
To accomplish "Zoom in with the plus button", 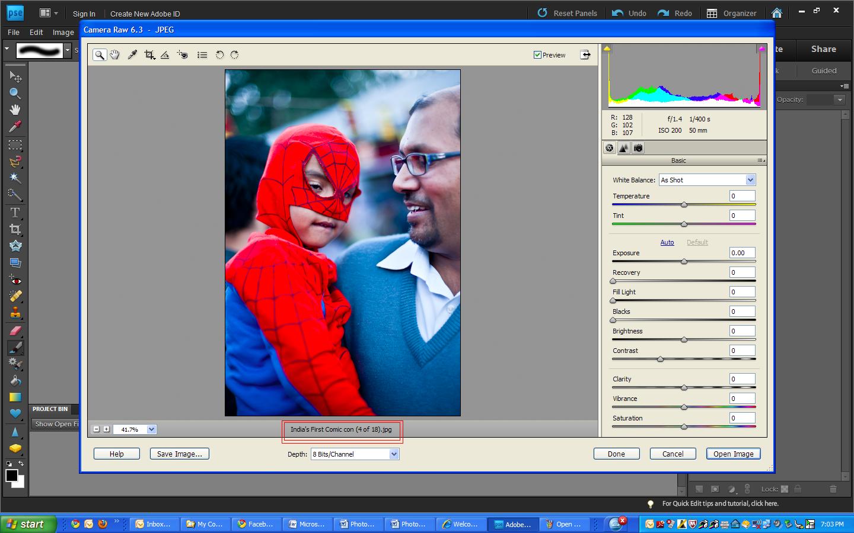I will 107,429.
